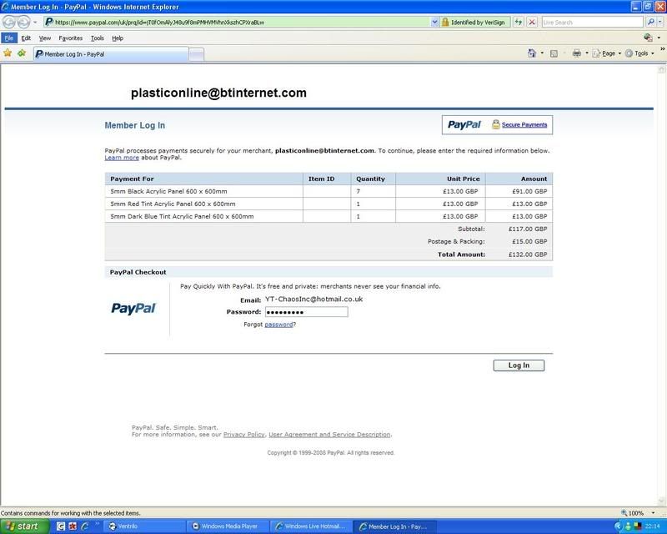Click into the Password input field
Viewport: 667px width, 534px height.
point(305,312)
